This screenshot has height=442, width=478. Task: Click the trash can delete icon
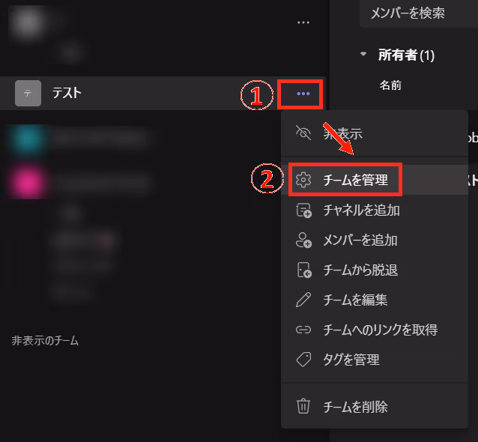pyautogui.click(x=303, y=406)
